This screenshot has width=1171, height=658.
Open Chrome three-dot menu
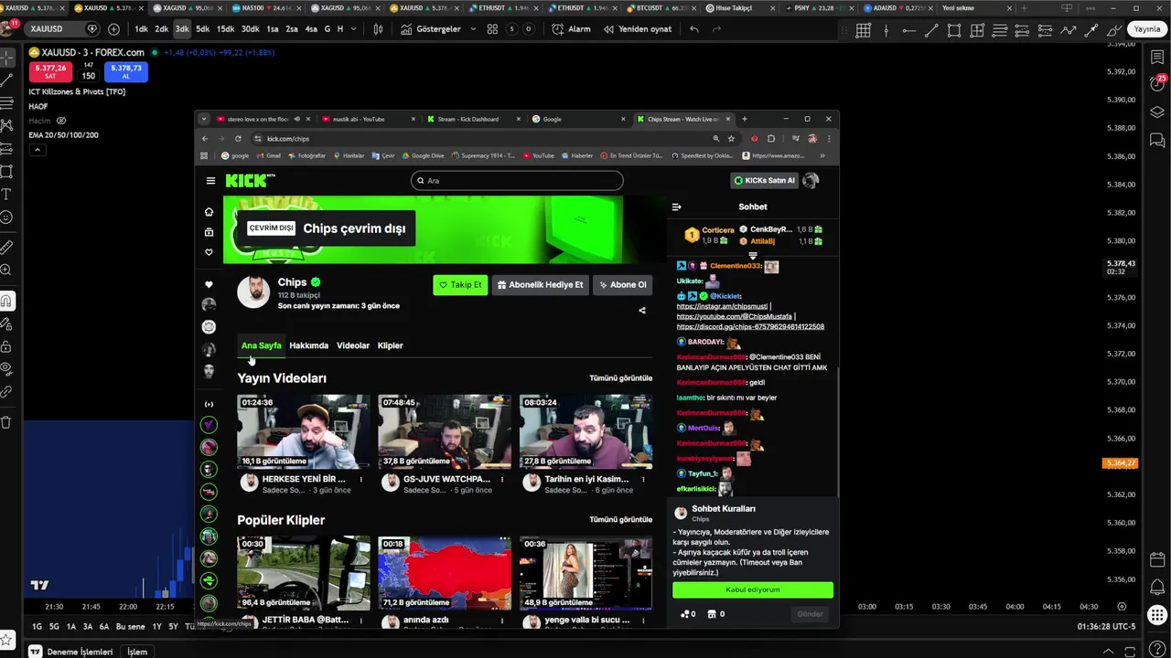coord(830,139)
